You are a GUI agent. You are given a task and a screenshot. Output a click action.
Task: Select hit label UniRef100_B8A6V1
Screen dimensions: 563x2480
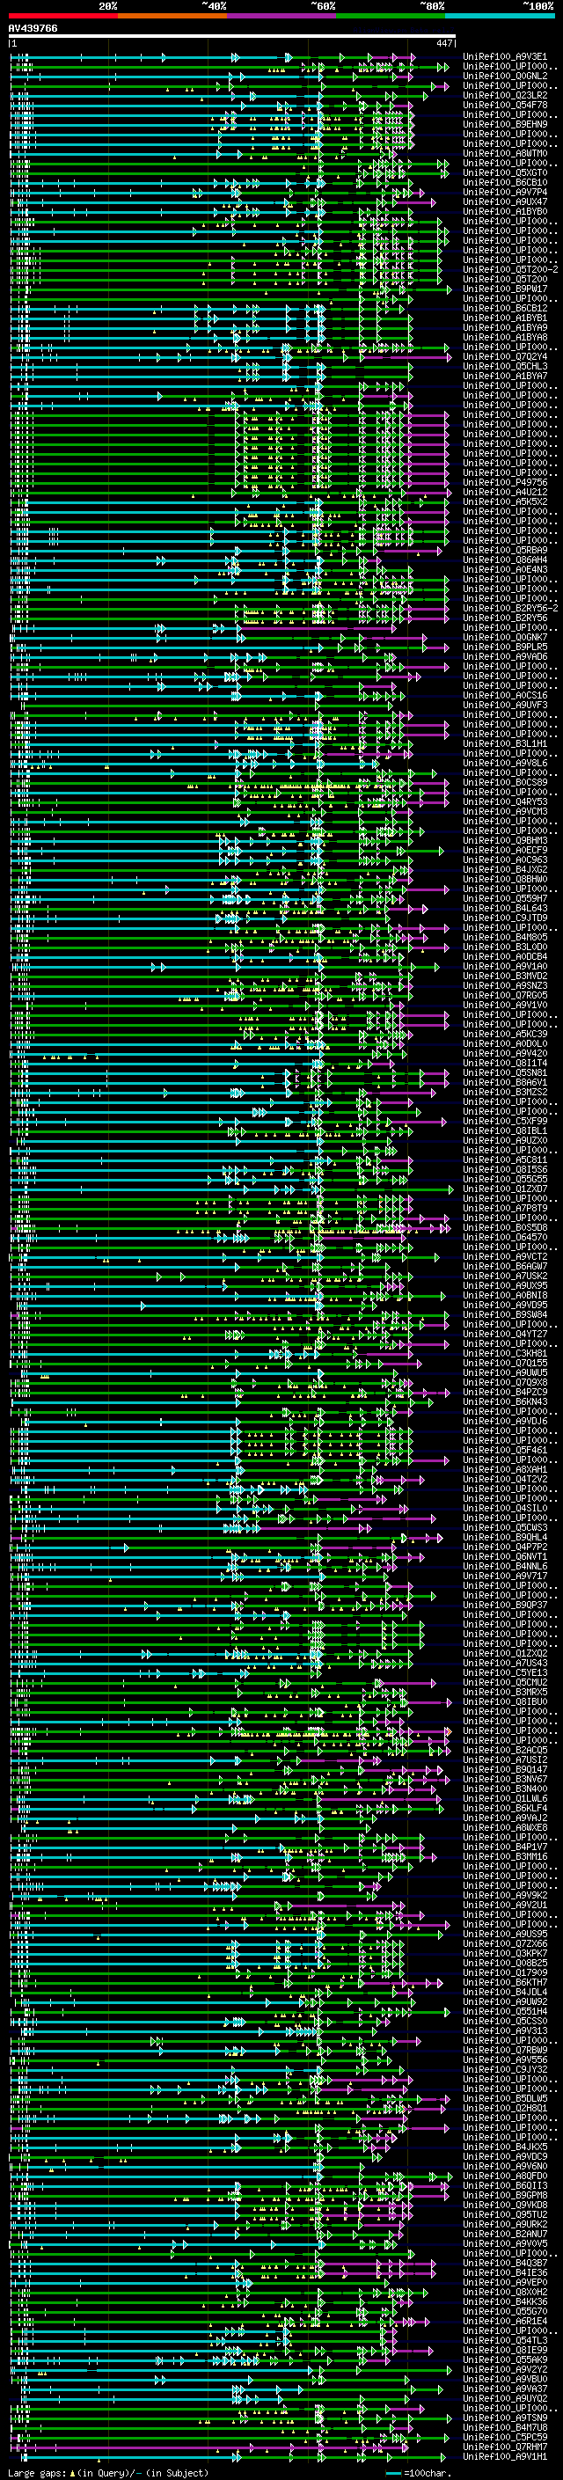point(505,1082)
